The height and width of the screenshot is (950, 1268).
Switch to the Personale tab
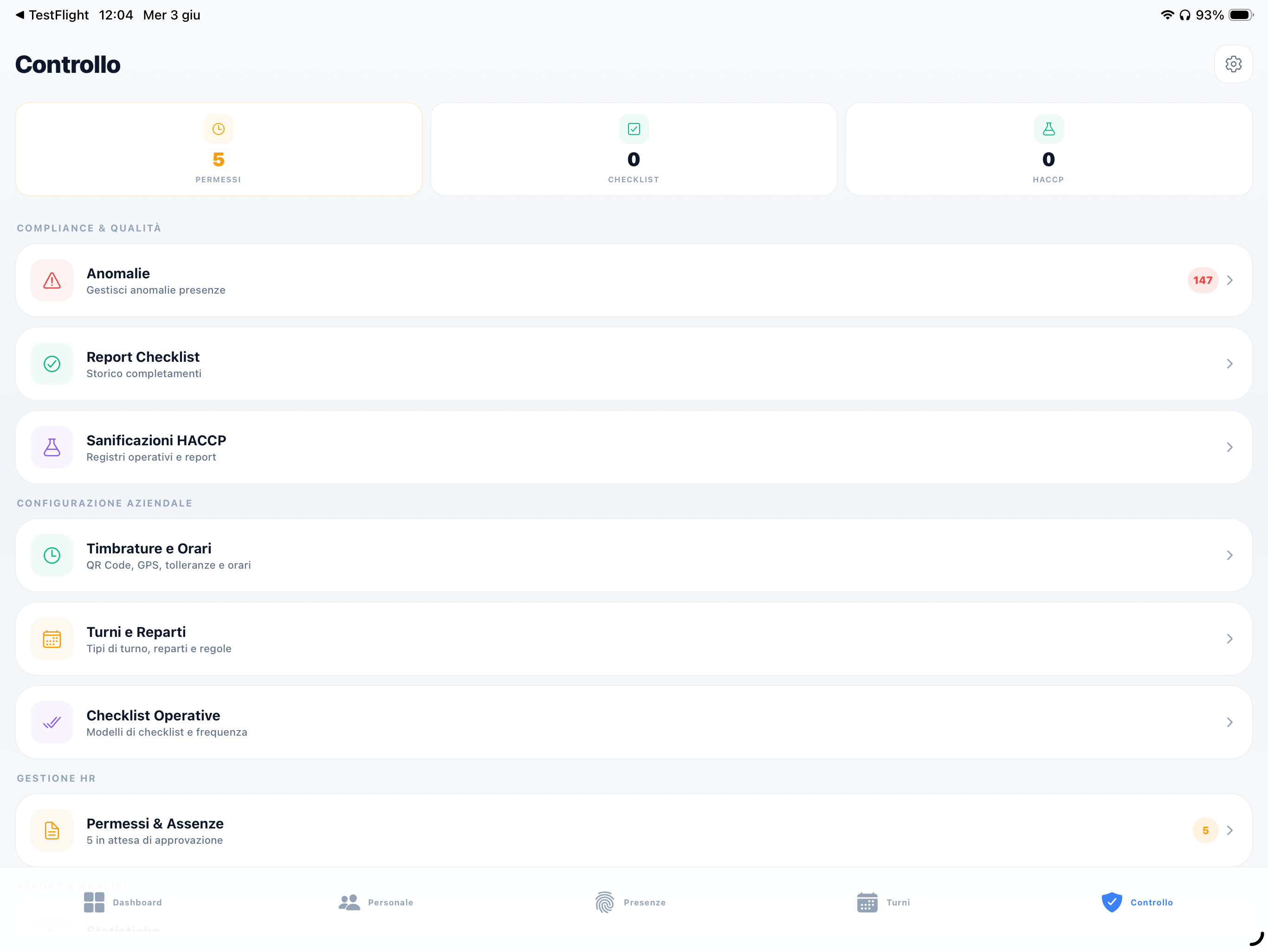[x=375, y=902]
